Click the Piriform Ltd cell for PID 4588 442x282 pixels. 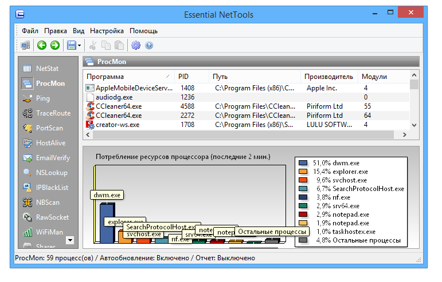pyautogui.click(x=324, y=106)
